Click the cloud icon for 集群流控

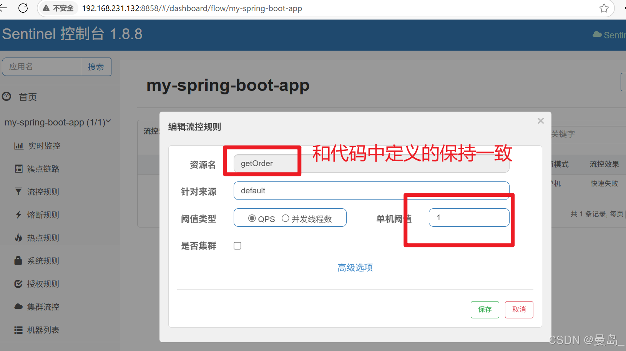(18, 307)
